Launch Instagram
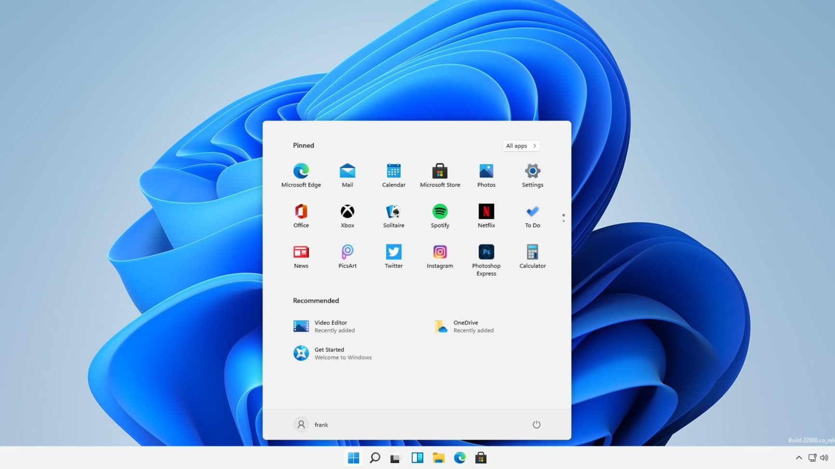 (x=440, y=256)
